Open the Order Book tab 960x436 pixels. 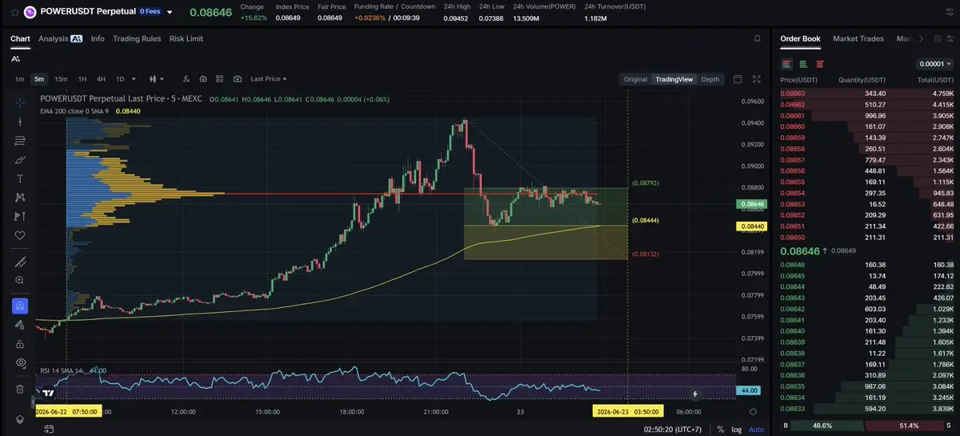coord(800,38)
